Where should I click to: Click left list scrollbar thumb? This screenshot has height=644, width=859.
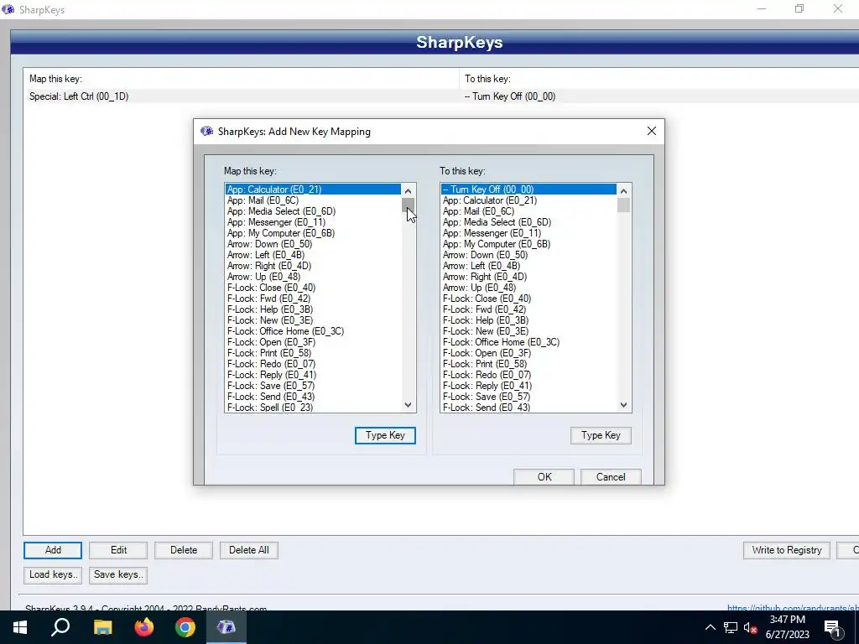tap(409, 205)
